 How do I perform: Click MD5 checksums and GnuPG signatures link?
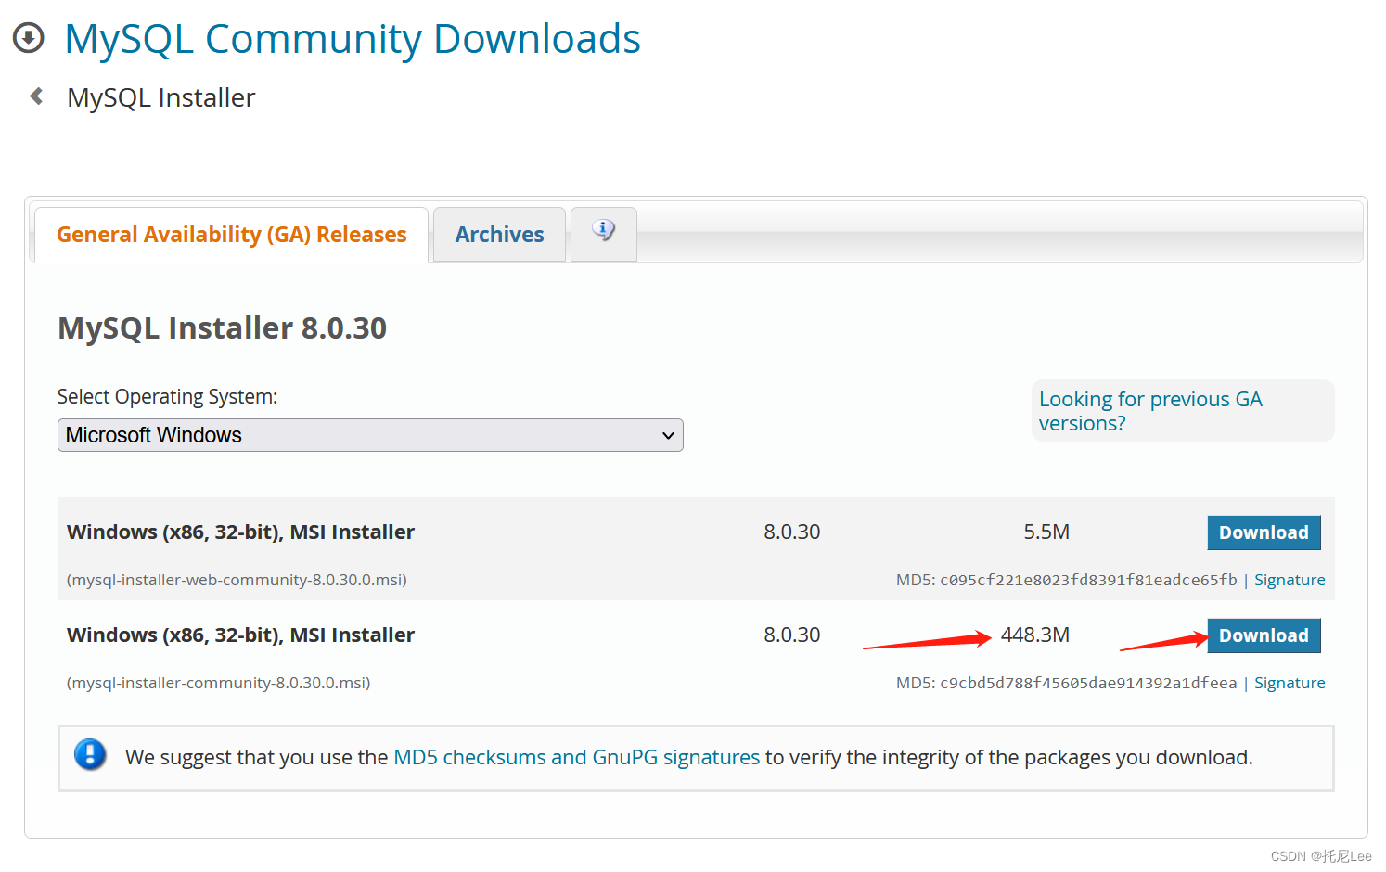575,757
